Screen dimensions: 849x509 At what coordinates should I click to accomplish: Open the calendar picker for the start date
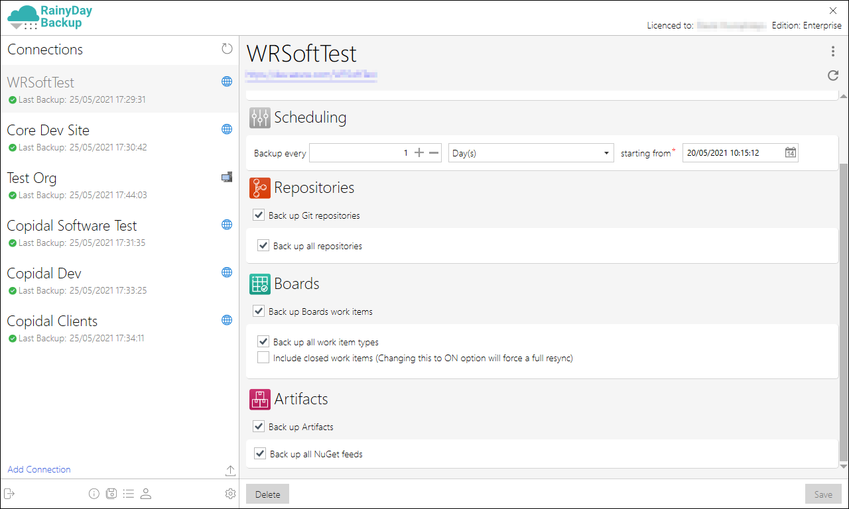click(791, 152)
